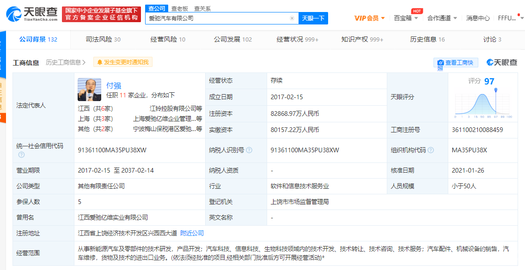The width and height of the screenshot is (525, 270).
Task: Click the legal representative's photo
Action: 89,90
